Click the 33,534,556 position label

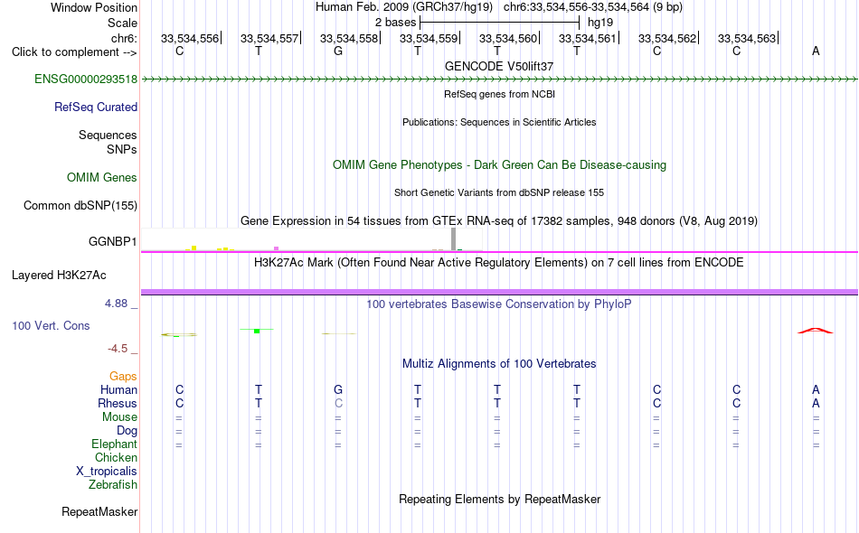190,38
